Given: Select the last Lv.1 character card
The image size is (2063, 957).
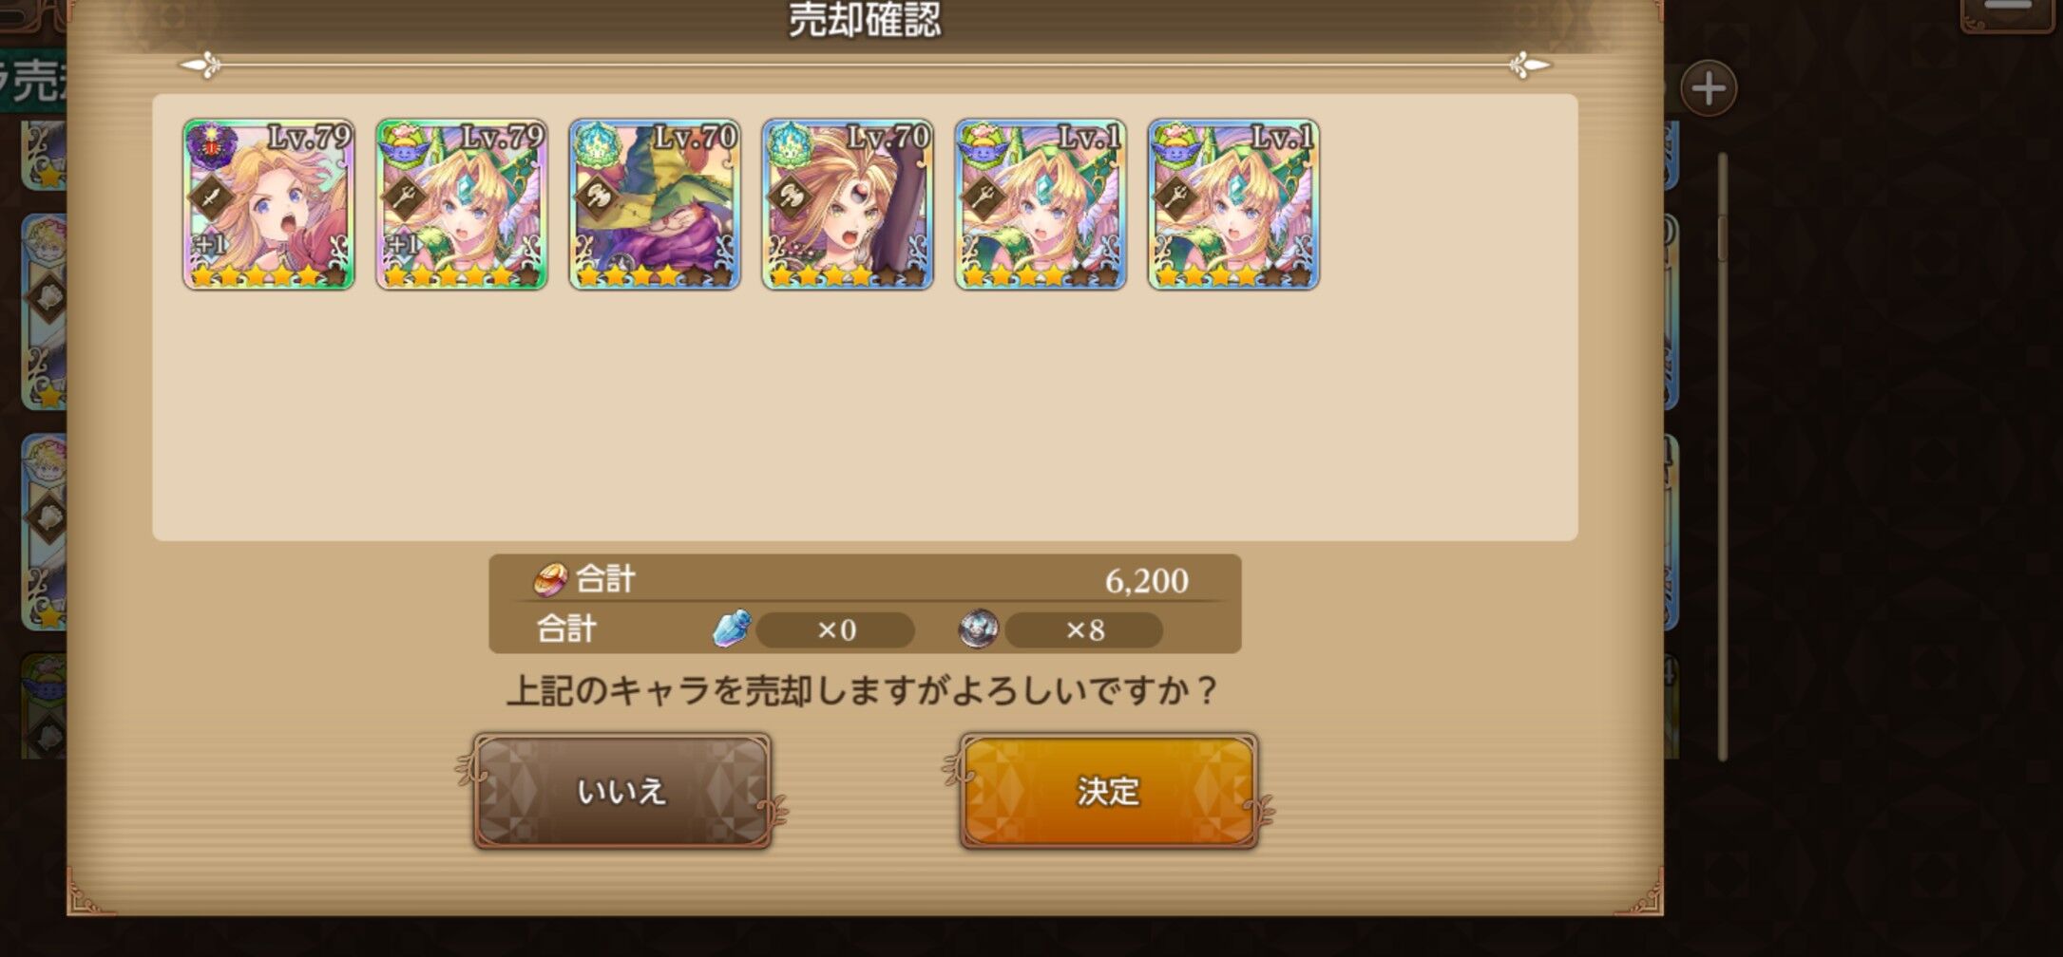Looking at the screenshot, I should click(1233, 204).
